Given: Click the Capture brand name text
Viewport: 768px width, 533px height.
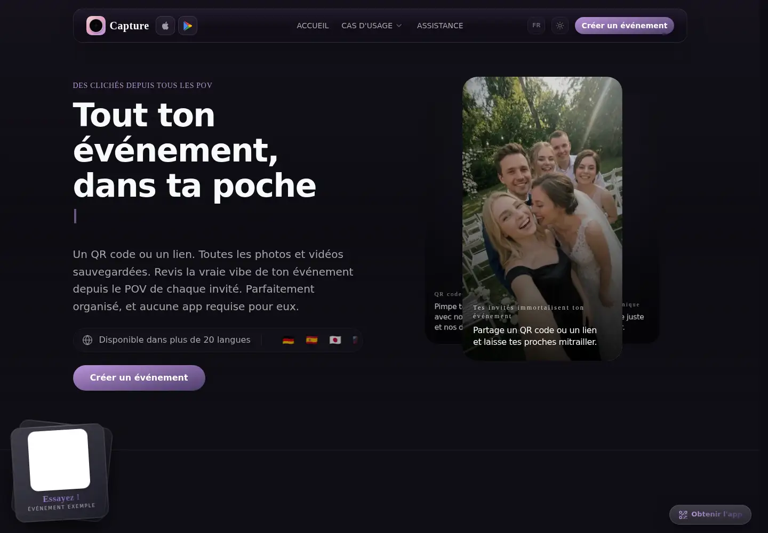Looking at the screenshot, I should (x=129, y=26).
